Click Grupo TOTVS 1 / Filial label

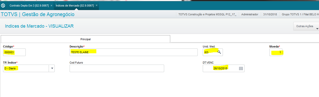click(300, 14)
